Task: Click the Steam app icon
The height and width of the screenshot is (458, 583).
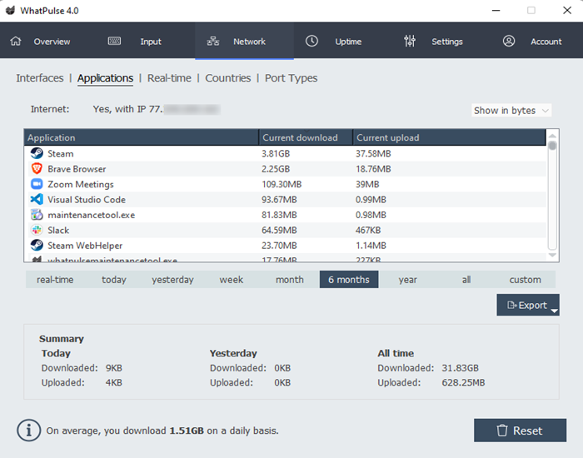Action: click(37, 153)
